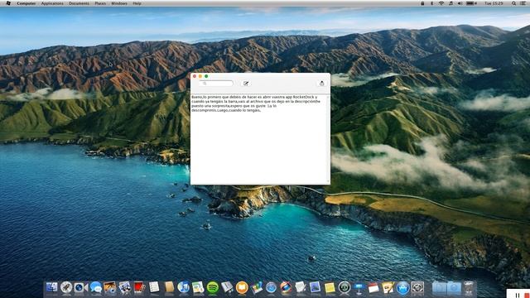The image size is (530, 298).
Task: Open the Trash can in the dock
Action: click(x=469, y=287)
